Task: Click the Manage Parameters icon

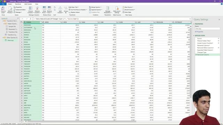Action: 108,8
